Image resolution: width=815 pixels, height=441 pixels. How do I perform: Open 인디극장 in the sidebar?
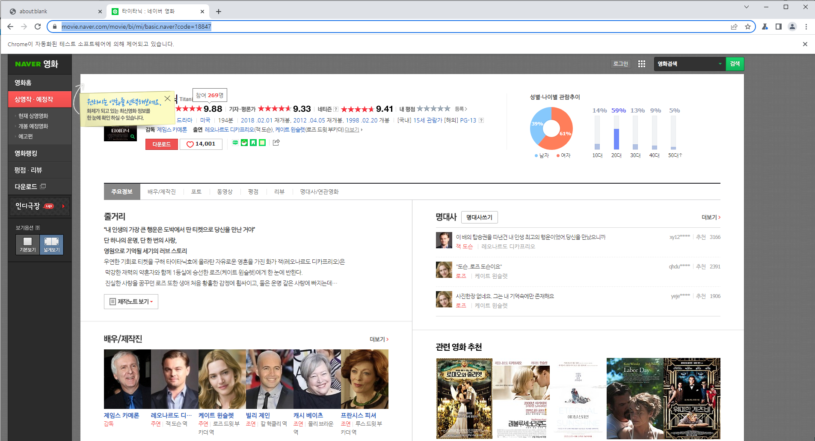(x=40, y=206)
